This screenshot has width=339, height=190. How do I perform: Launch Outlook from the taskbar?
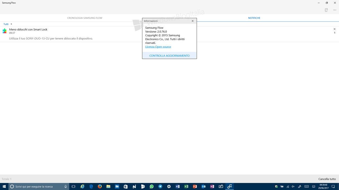tap(203, 187)
